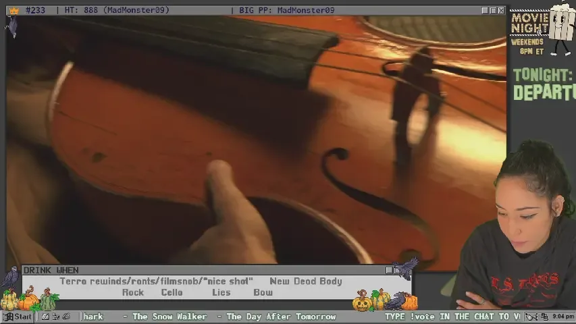Click the jack-o-lantern right of the Drink When list
576x324 pixels.
[362, 302]
